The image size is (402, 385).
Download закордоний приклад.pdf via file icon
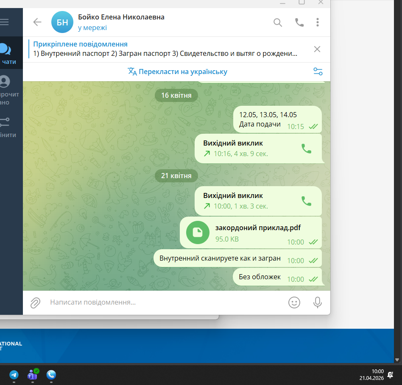pos(198,233)
